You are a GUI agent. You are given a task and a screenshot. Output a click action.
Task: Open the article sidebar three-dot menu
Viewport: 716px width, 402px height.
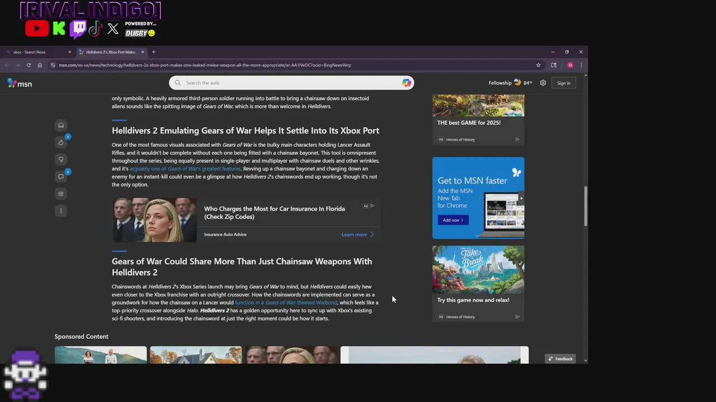pyautogui.click(x=61, y=211)
